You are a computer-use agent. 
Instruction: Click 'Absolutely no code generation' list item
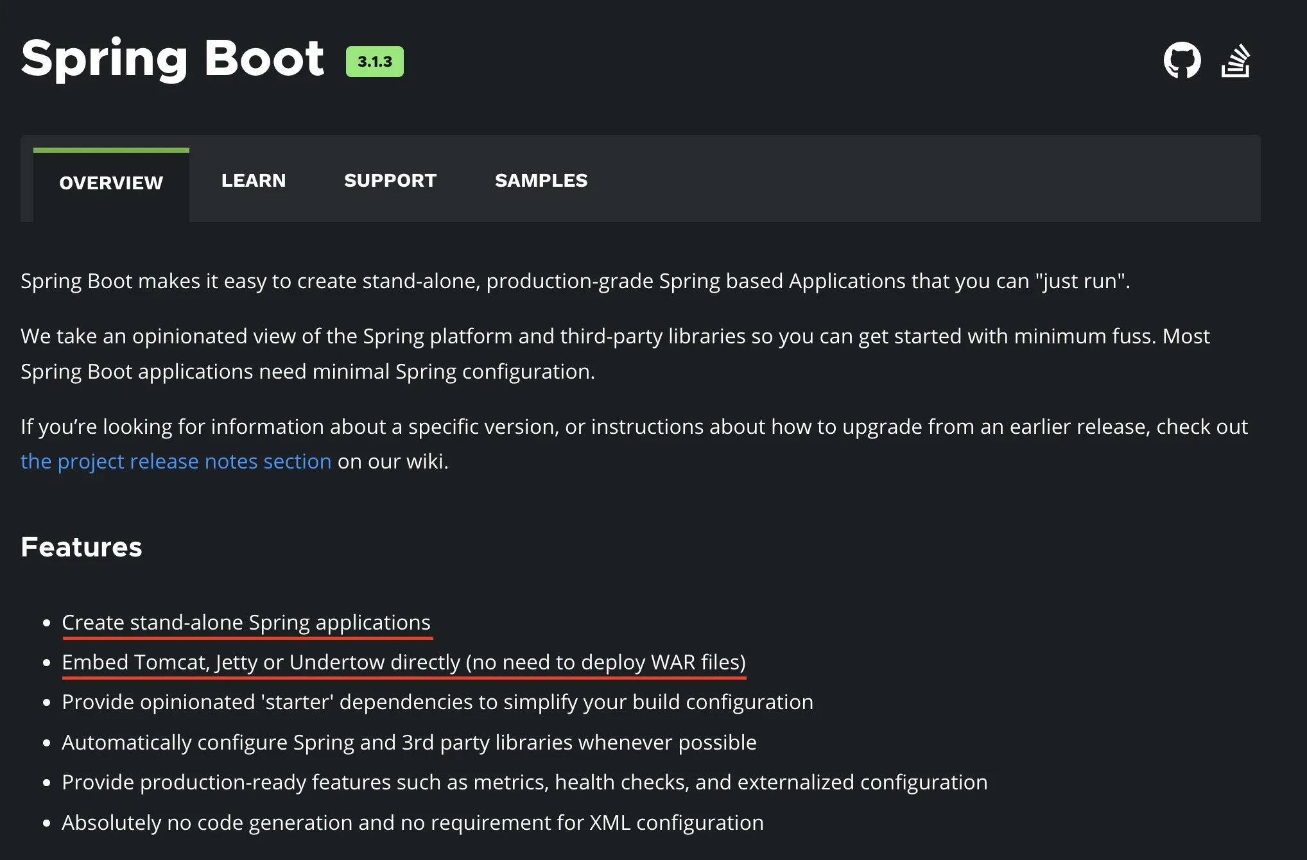point(413,823)
